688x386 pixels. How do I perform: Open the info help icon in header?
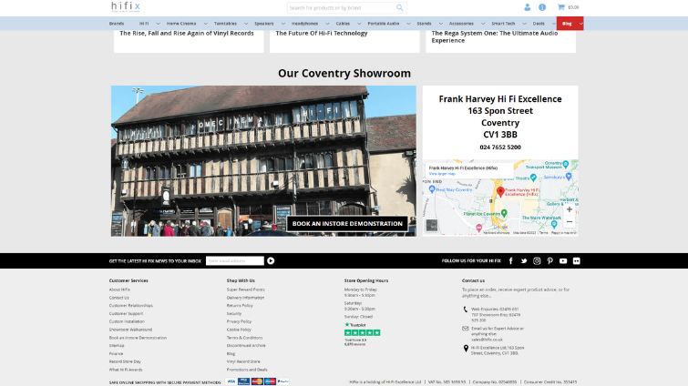[x=542, y=7]
